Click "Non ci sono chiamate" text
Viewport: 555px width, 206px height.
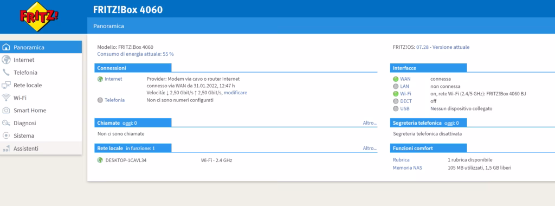(x=121, y=134)
